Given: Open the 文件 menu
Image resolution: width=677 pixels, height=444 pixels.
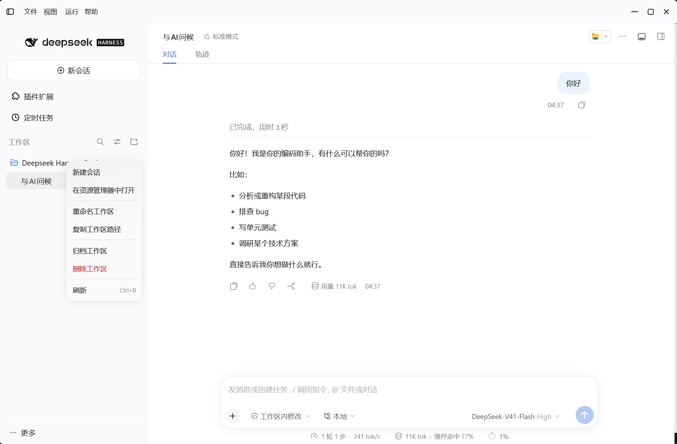Looking at the screenshot, I should [x=31, y=12].
